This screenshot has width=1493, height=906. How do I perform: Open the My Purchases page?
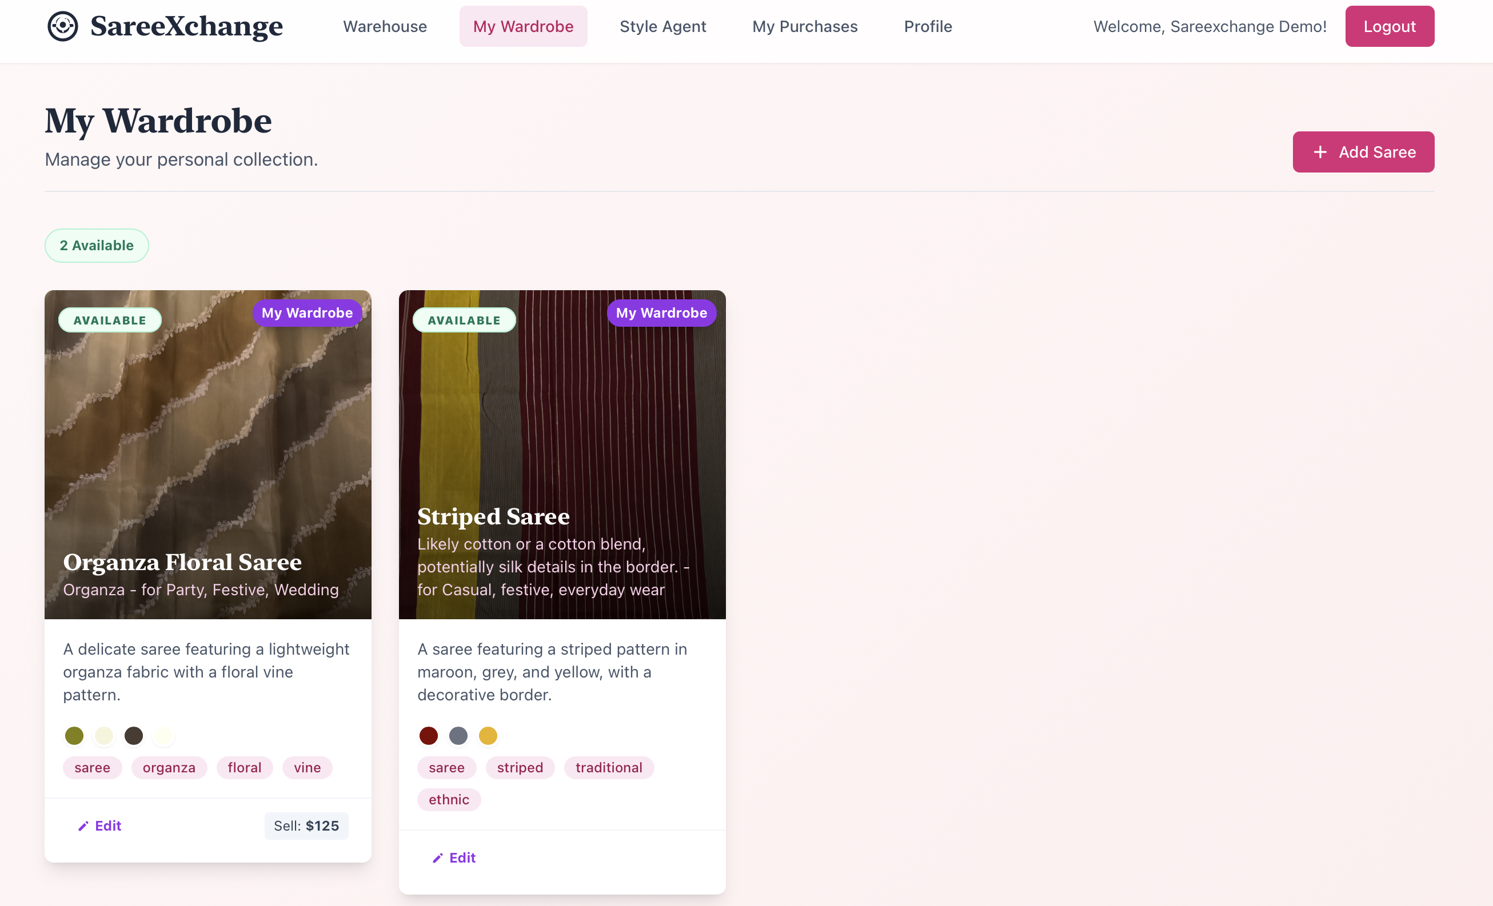[805, 26]
